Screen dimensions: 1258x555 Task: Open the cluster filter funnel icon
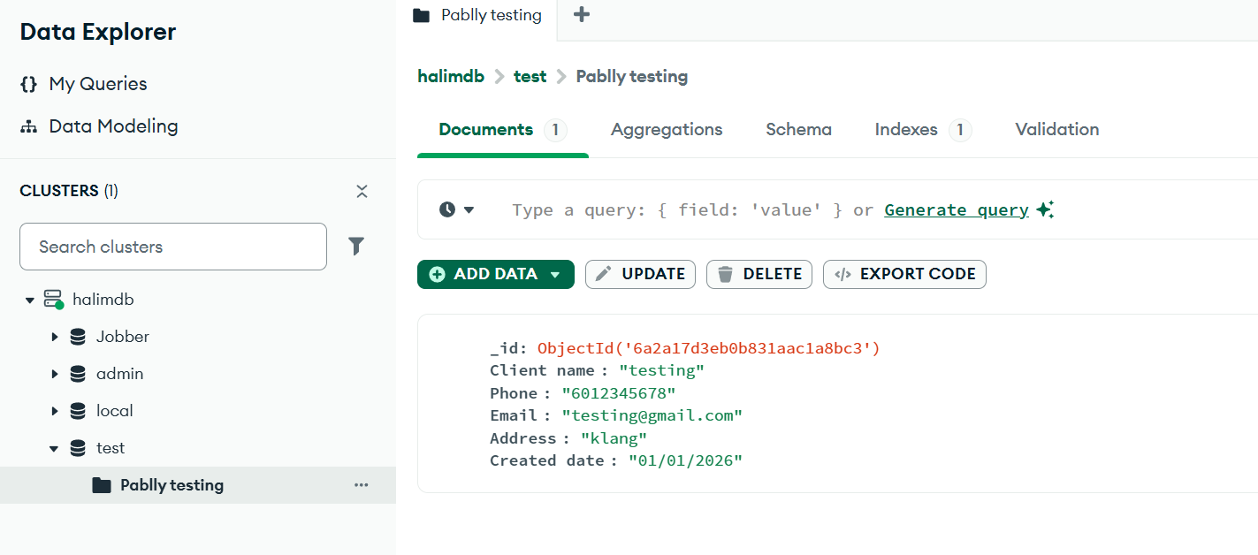pyautogui.click(x=356, y=247)
